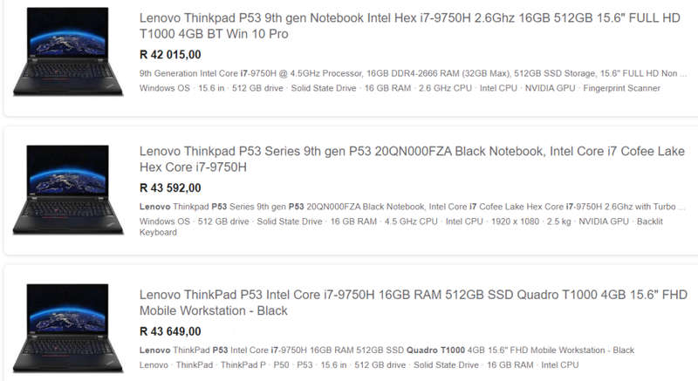Image resolution: width=698 pixels, height=381 pixels.
Task: Click the ThinkPad P attribute in third listing
Action: (243, 365)
